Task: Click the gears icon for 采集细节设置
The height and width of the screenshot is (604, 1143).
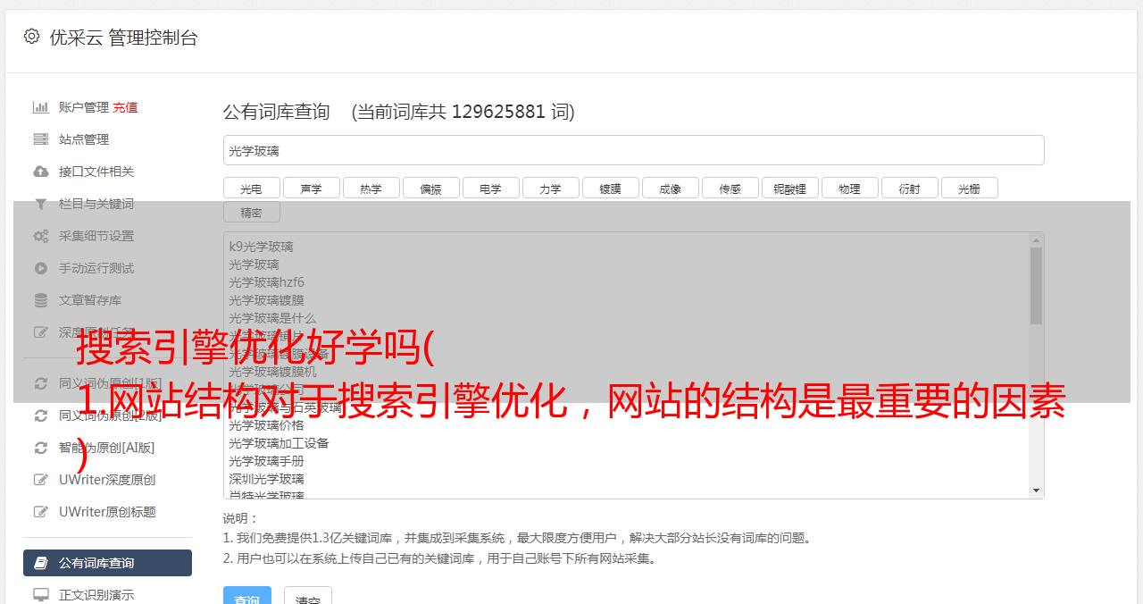Action: click(x=40, y=236)
